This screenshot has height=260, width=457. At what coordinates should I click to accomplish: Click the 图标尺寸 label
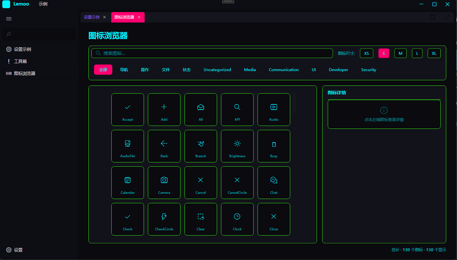346,54
